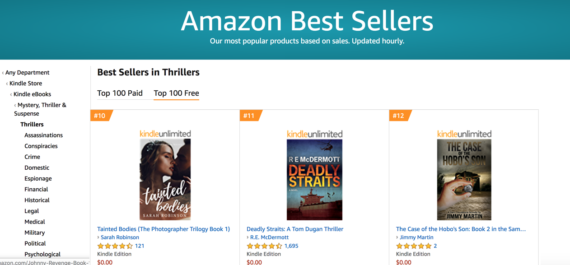Click the Kindle Unlimited logo above Tainted Bodies

pos(165,134)
